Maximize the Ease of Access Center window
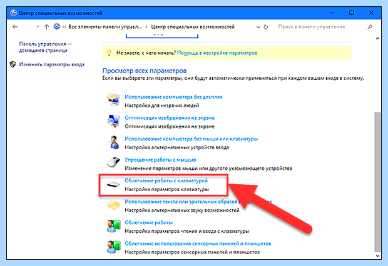The image size is (388, 266). (x=352, y=13)
